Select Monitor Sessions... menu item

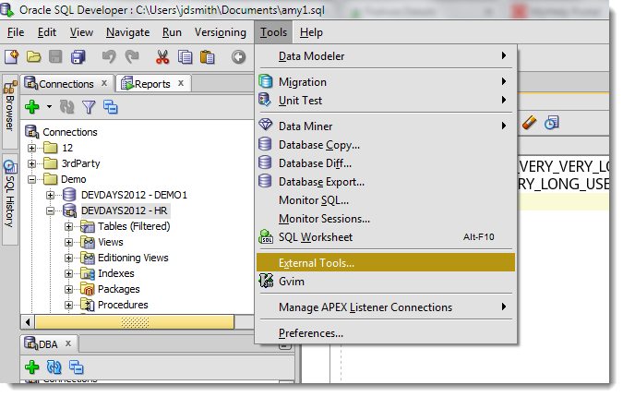click(x=386, y=219)
